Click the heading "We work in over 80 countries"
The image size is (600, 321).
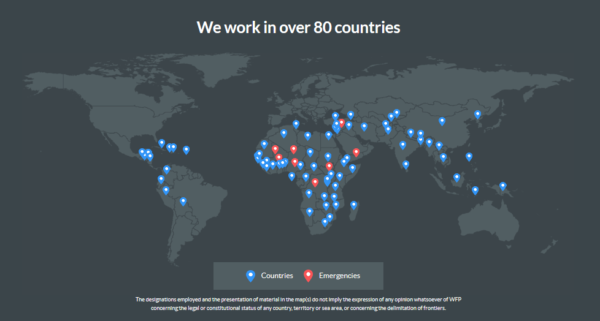[299, 27]
